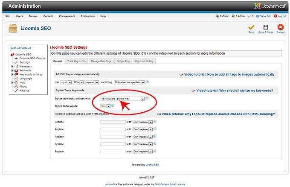
Task: Open the Users menu
Action: coord(20,16)
